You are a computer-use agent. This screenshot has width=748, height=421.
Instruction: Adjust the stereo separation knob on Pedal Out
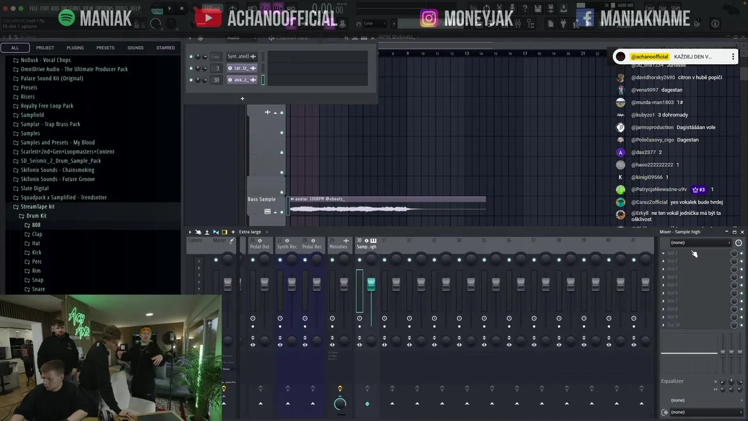coord(265,340)
